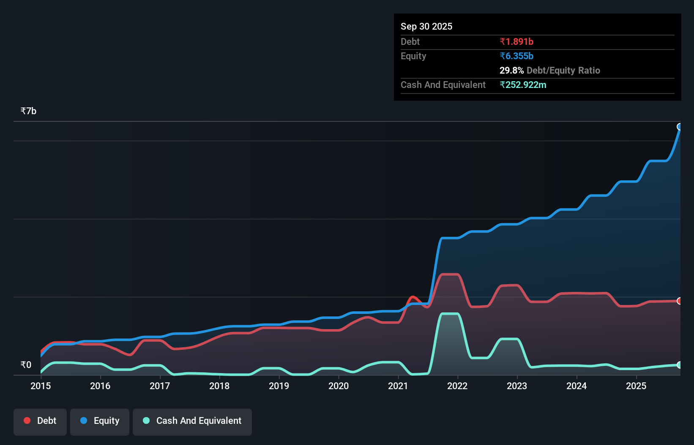Click the rupee symbol next to Debt value
The width and height of the screenshot is (694, 445).
tap(503, 41)
